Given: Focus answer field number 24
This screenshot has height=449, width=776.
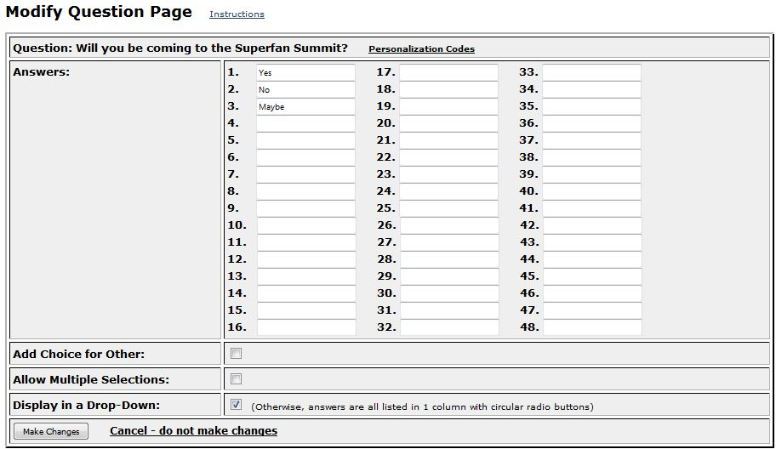Looking at the screenshot, I should coord(448,190).
